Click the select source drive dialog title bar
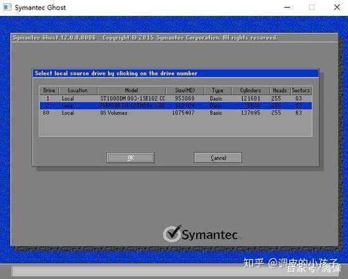Screen dimensions: 348x279 click(x=175, y=73)
